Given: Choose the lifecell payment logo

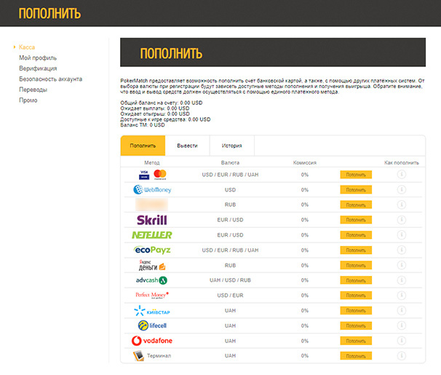Looking at the screenshot, I should pyautogui.click(x=152, y=325).
